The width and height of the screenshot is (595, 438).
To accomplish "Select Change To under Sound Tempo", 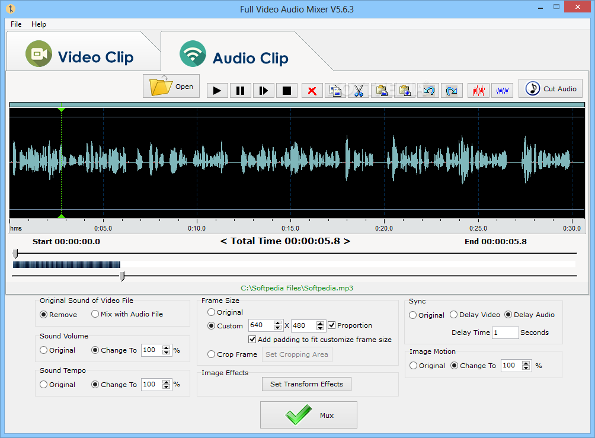I will [114, 385].
